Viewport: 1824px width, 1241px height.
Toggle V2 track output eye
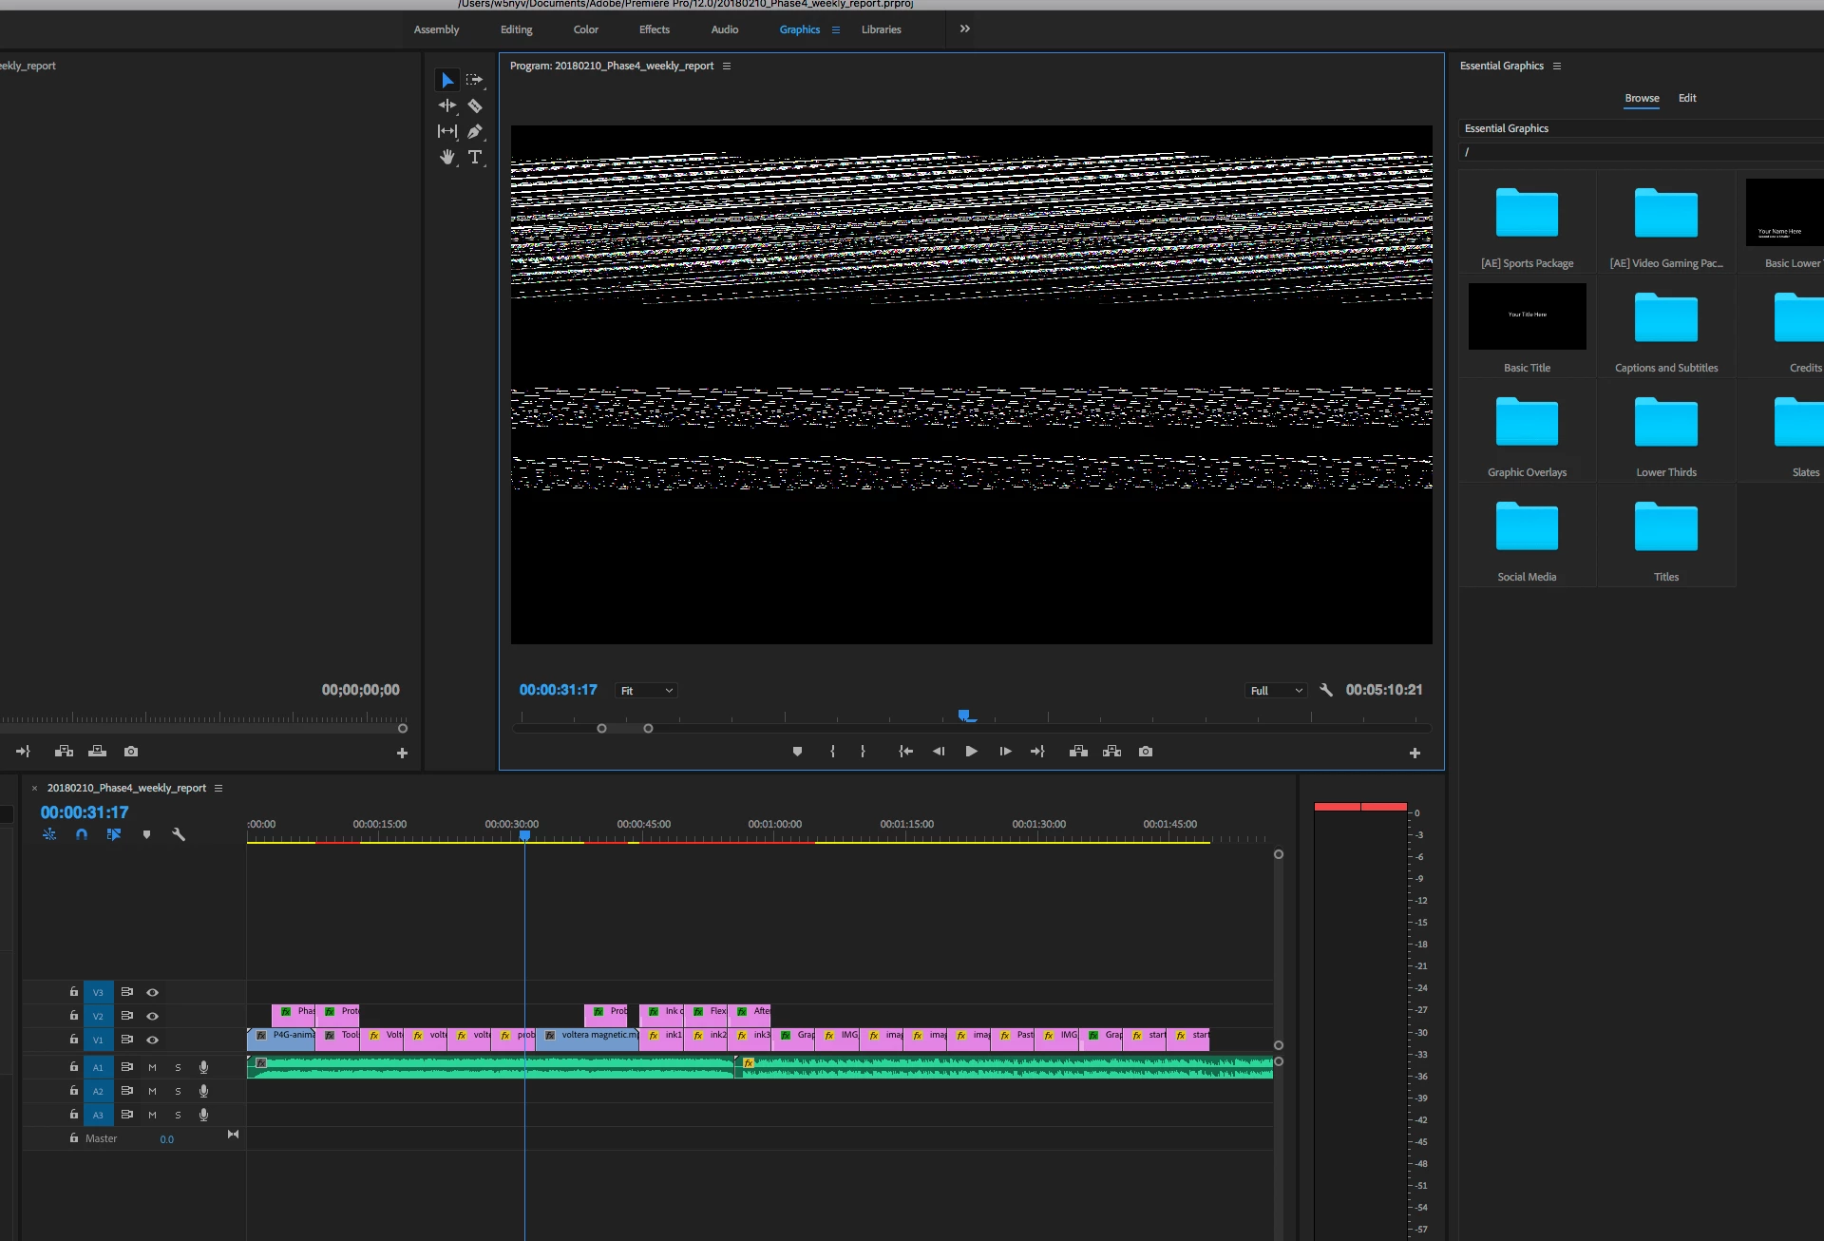click(x=152, y=1016)
